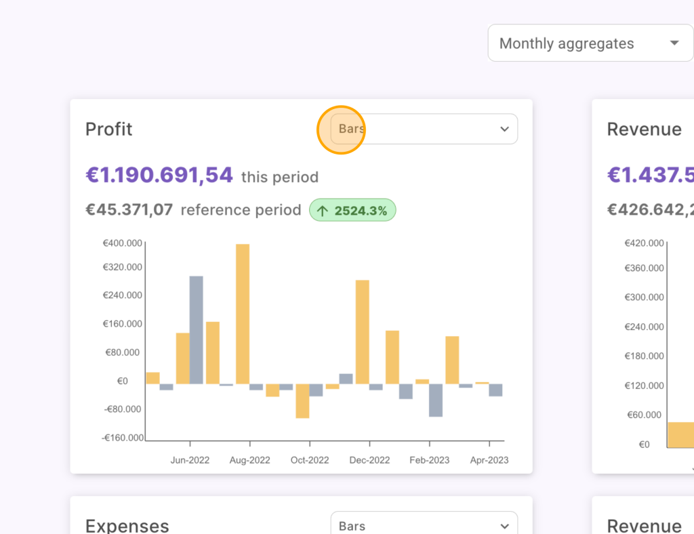Viewport: 694px width, 534px height.
Task: Click the Profit card title
Action: [x=109, y=129]
